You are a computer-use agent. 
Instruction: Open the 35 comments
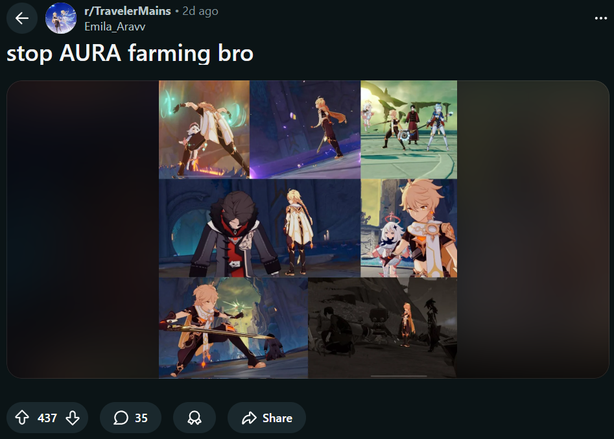tap(130, 418)
